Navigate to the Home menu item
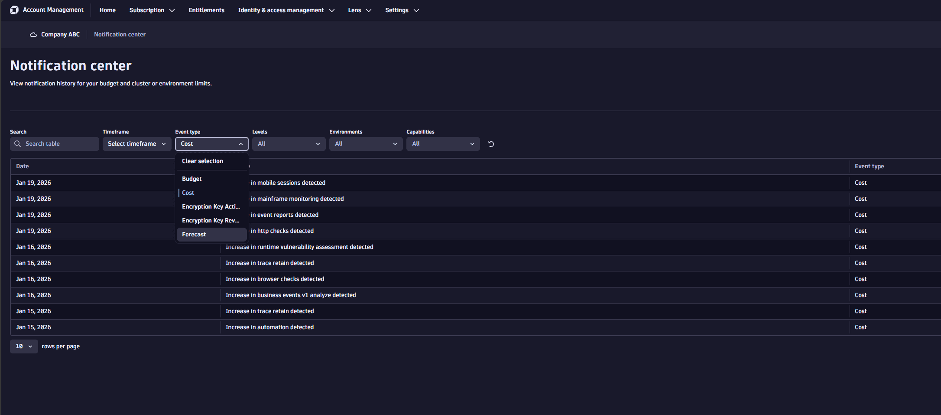The image size is (941, 415). [x=107, y=10]
